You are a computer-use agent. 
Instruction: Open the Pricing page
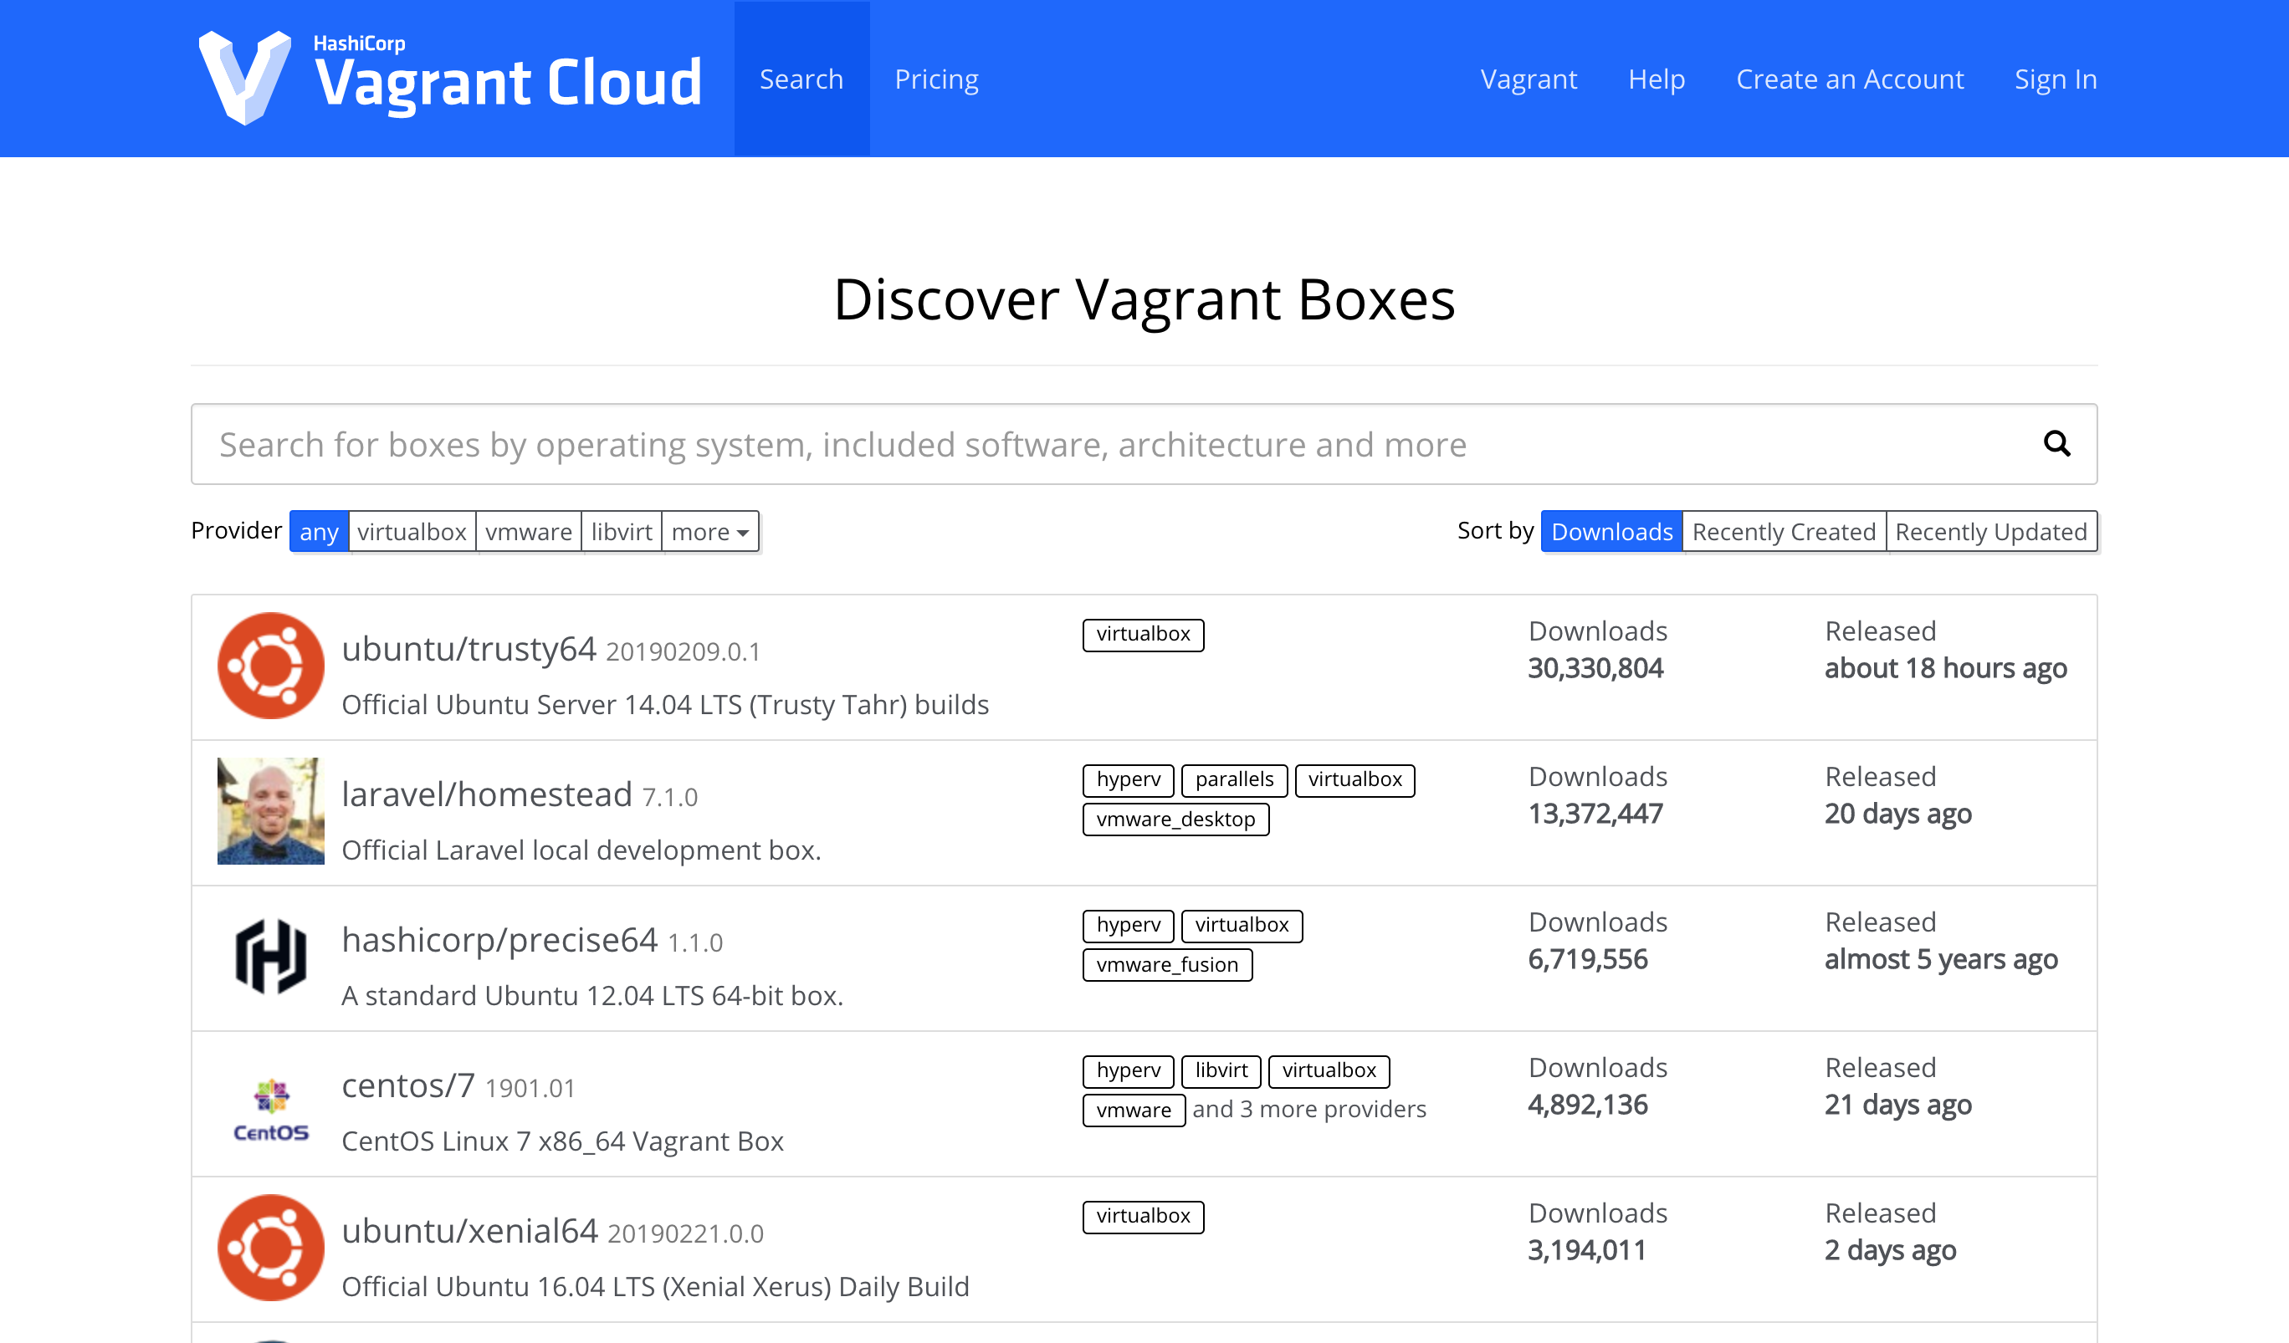pyautogui.click(x=936, y=79)
